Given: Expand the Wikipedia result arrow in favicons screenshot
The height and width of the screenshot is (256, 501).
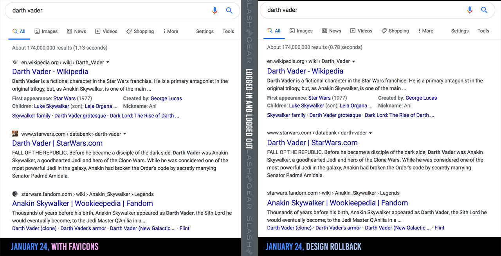Looking at the screenshot, I should coord(108,63).
